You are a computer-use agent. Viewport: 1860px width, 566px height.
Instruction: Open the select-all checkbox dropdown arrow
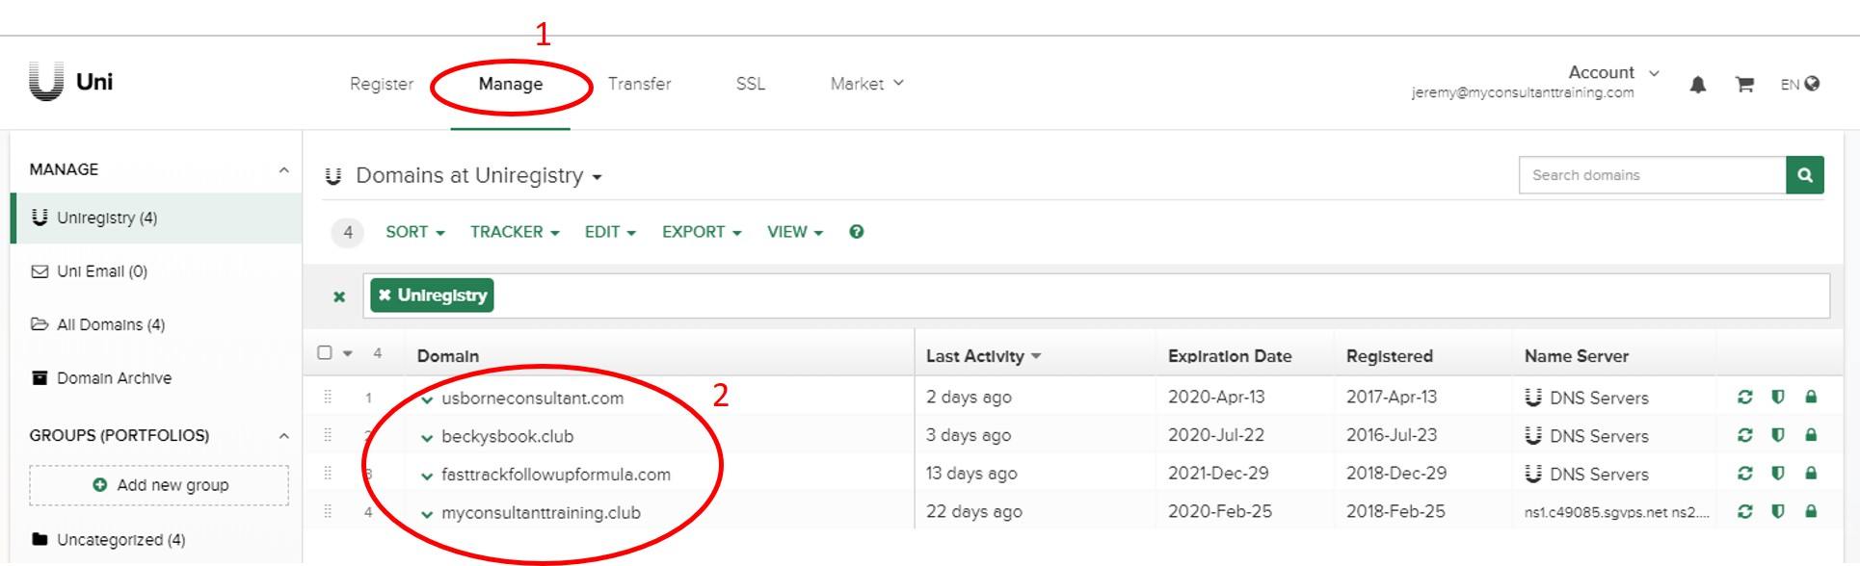(x=348, y=354)
